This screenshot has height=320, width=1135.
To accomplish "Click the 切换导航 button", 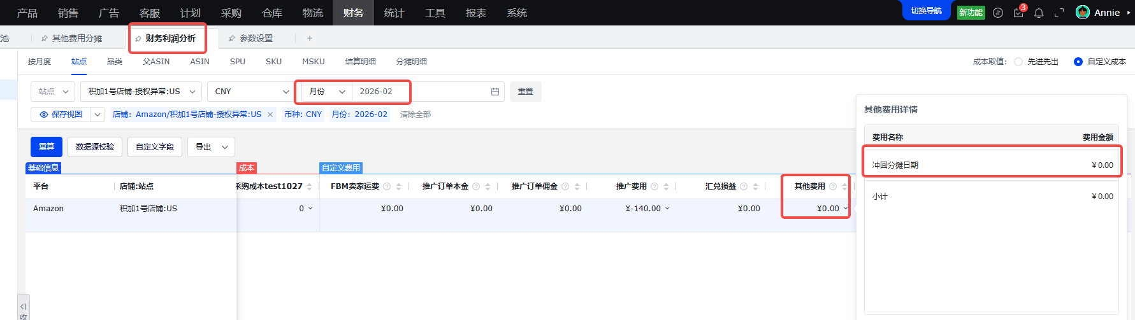I will [x=927, y=11].
